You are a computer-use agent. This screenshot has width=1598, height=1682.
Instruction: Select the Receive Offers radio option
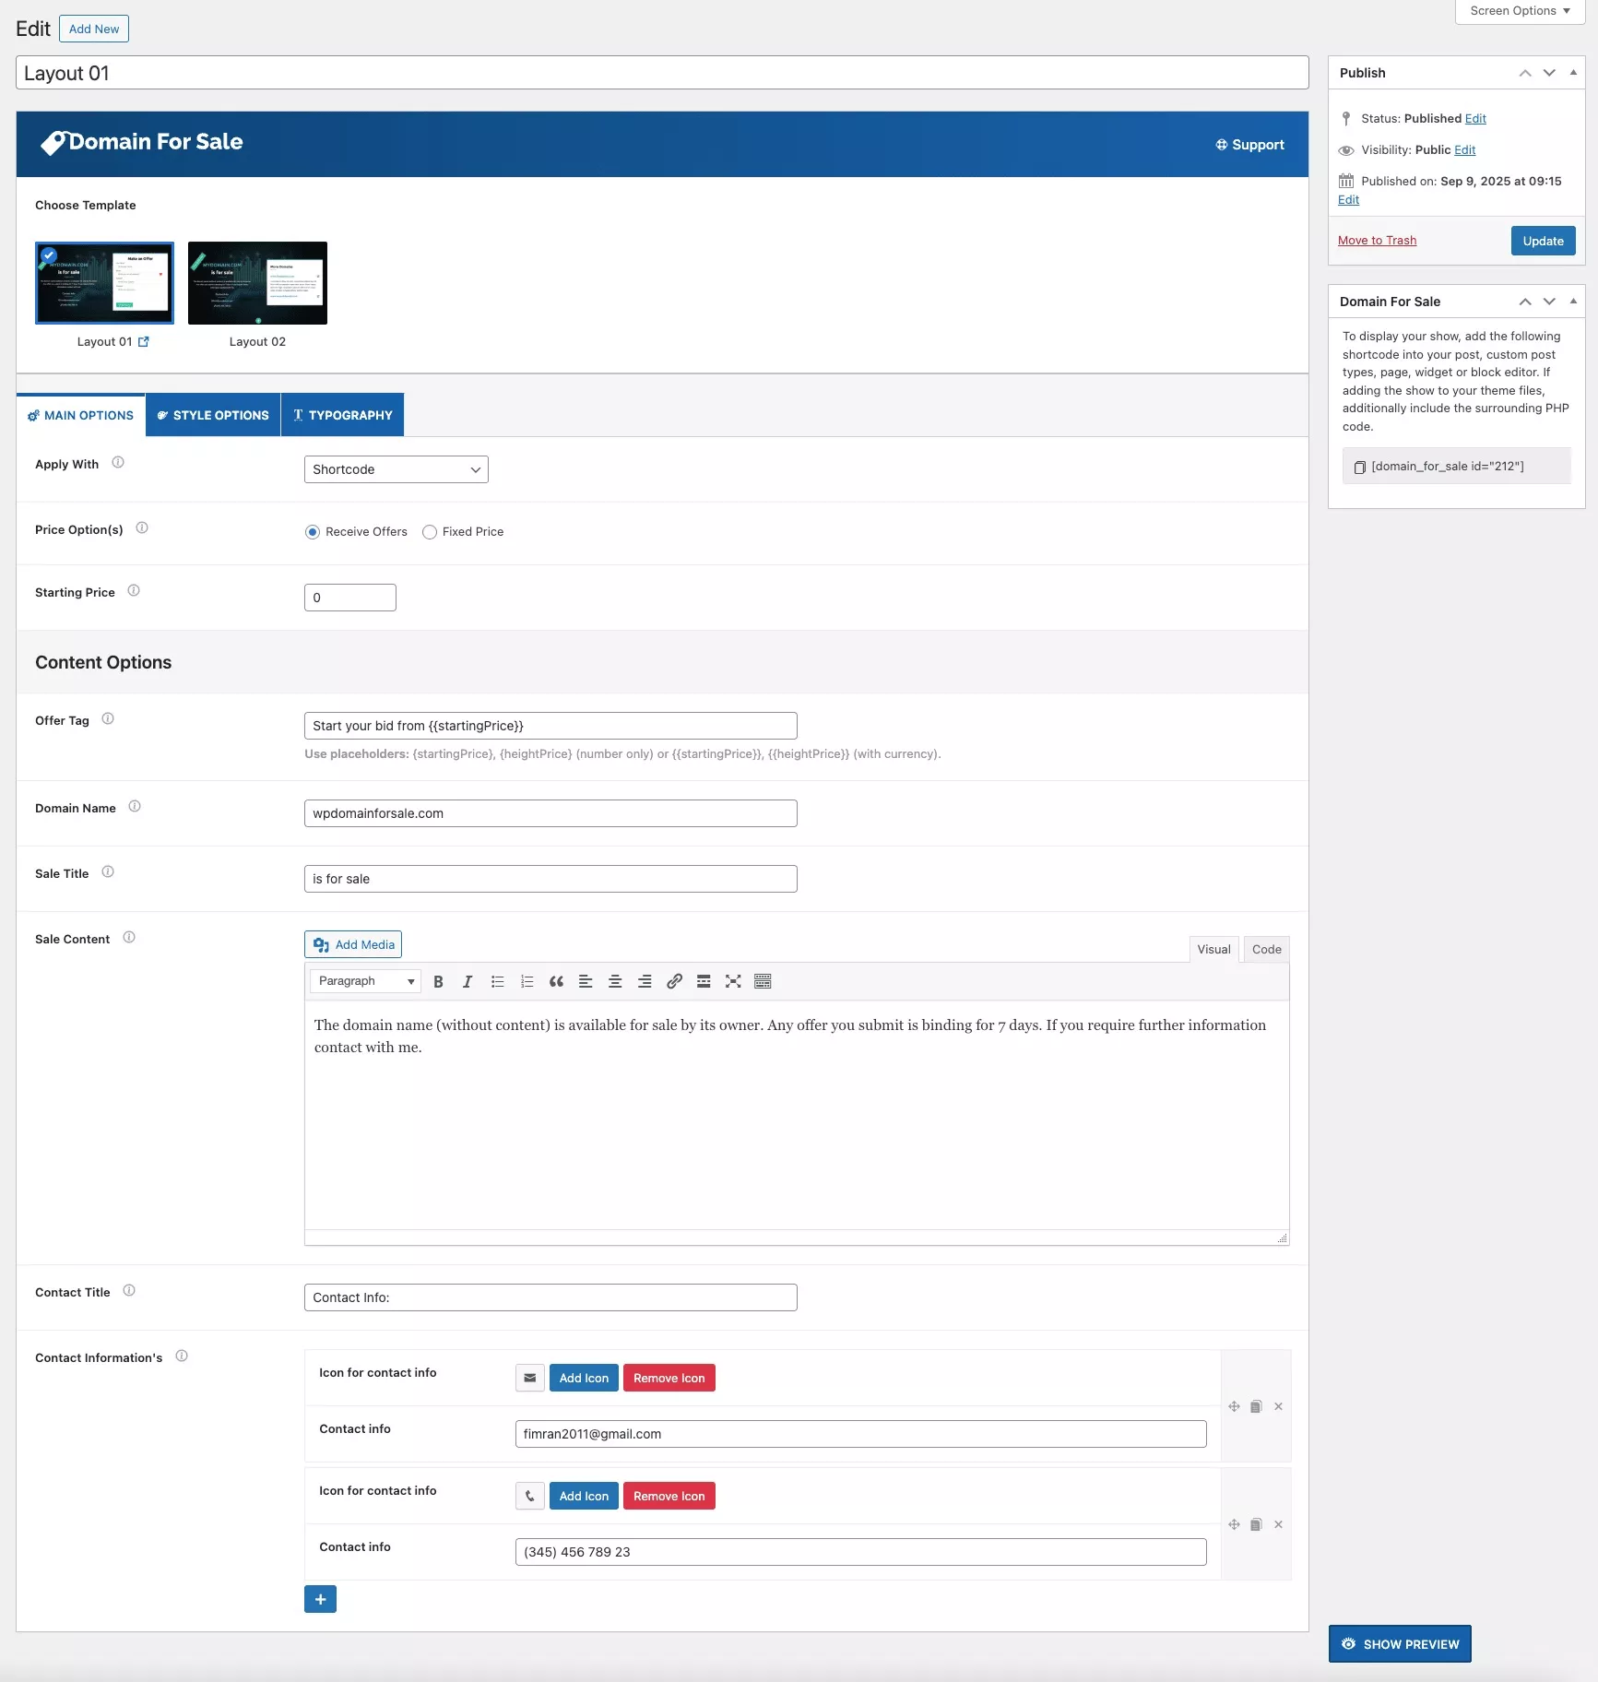[313, 532]
